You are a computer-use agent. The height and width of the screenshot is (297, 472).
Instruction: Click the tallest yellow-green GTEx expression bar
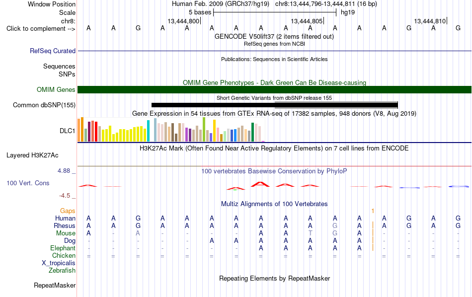[204, 130]
